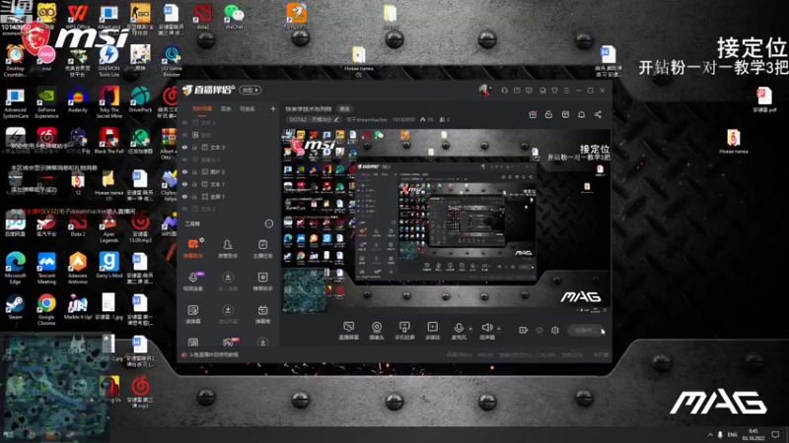Image resolution: width=789 pixels, height=443 pixels.
Task: Open the 弹幕助手 danmaku assistant tool
Action: click(x=192, y=248)
